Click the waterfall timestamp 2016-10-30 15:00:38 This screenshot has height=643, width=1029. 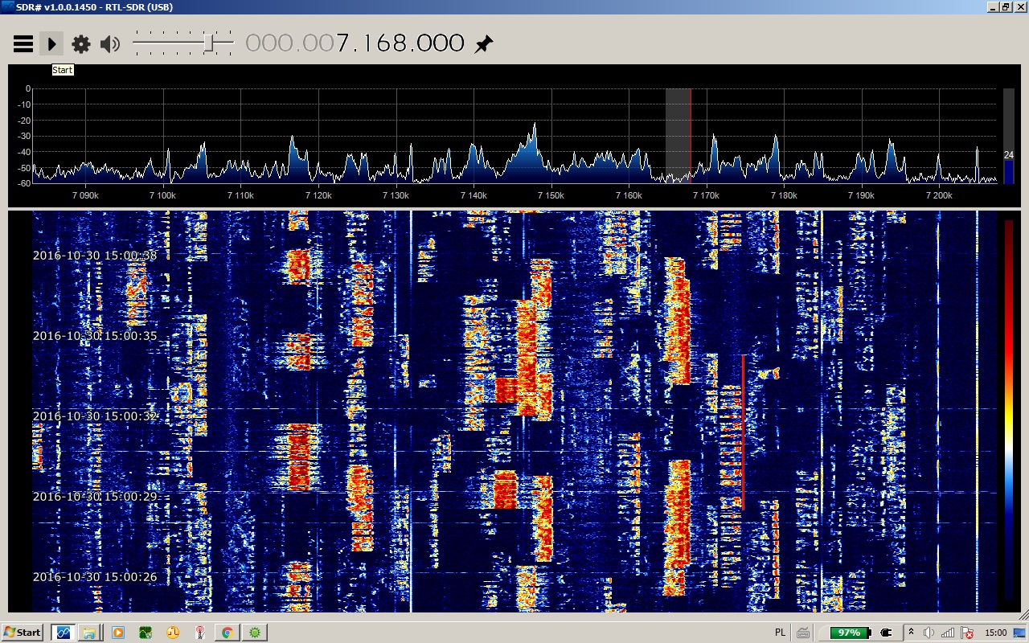point(95,256)
